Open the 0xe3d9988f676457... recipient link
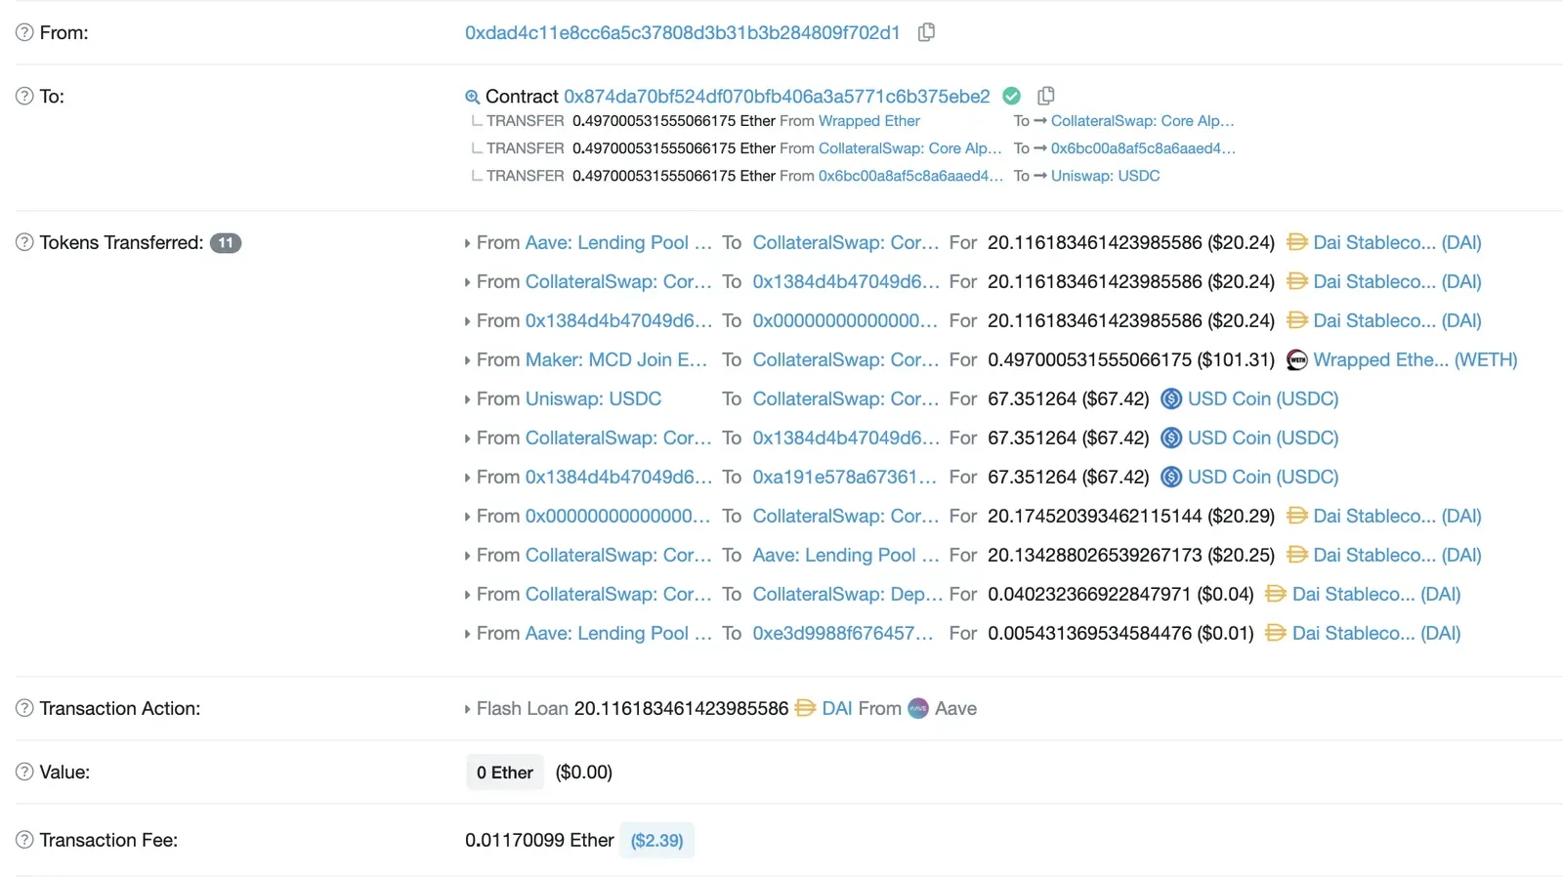This screenshot has height=877, width=1563. 843,633
